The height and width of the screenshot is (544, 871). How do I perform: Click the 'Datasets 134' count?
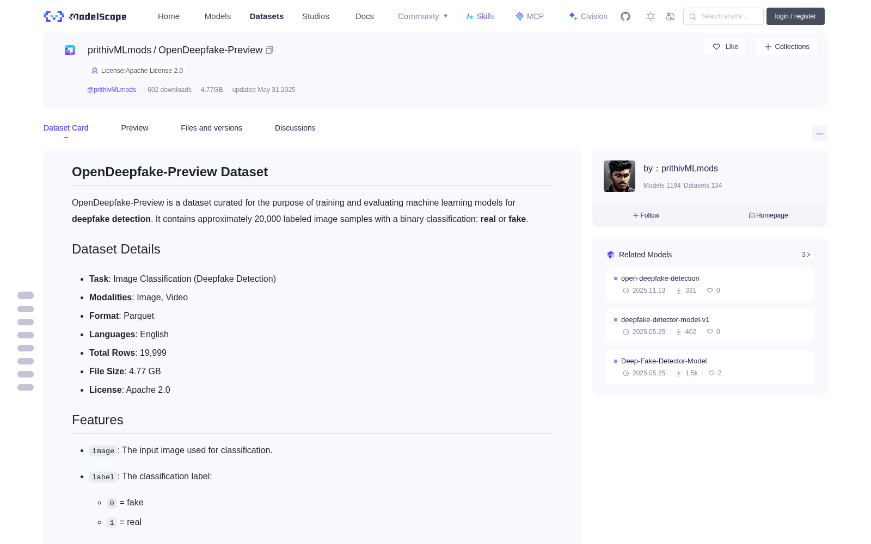click(x=703, y=186)
